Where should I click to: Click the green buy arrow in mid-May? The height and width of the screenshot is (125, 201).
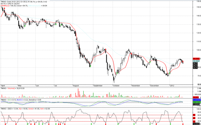coord(25,25)
